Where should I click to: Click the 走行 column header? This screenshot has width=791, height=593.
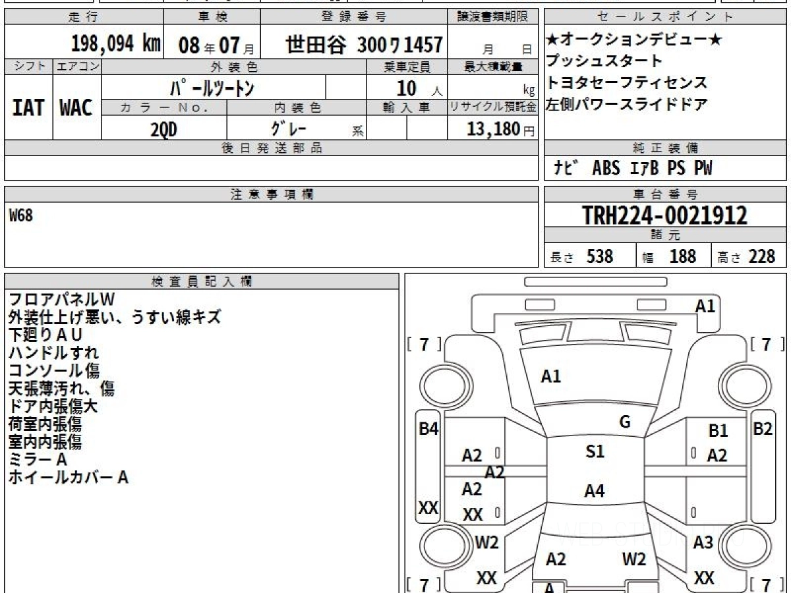(x=82, y=16)
